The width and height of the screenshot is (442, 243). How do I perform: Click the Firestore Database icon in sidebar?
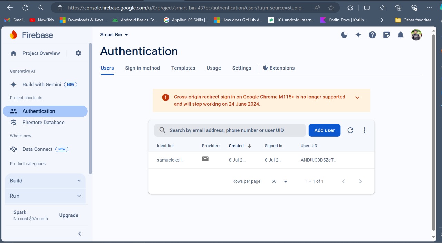13,123
